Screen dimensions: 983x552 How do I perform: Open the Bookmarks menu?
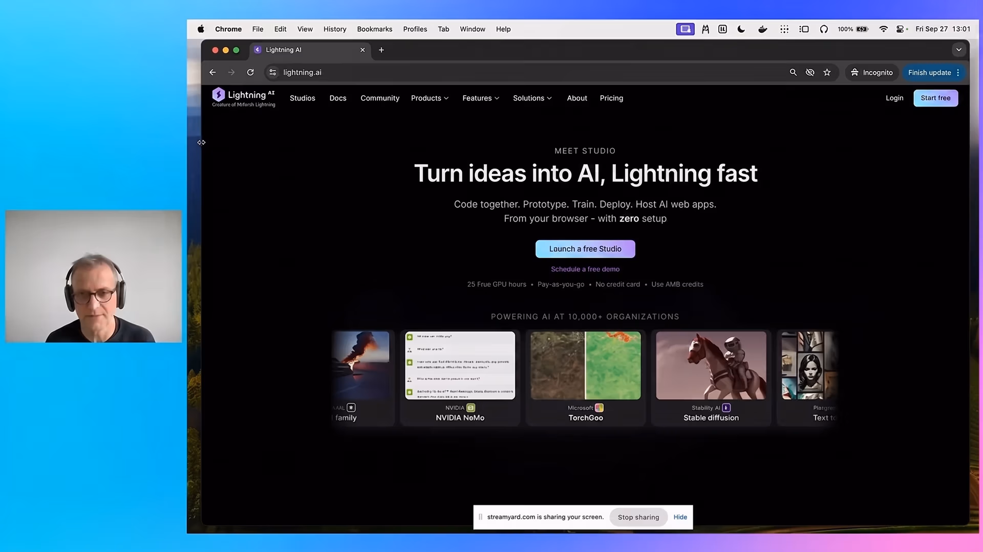point(374,29)
